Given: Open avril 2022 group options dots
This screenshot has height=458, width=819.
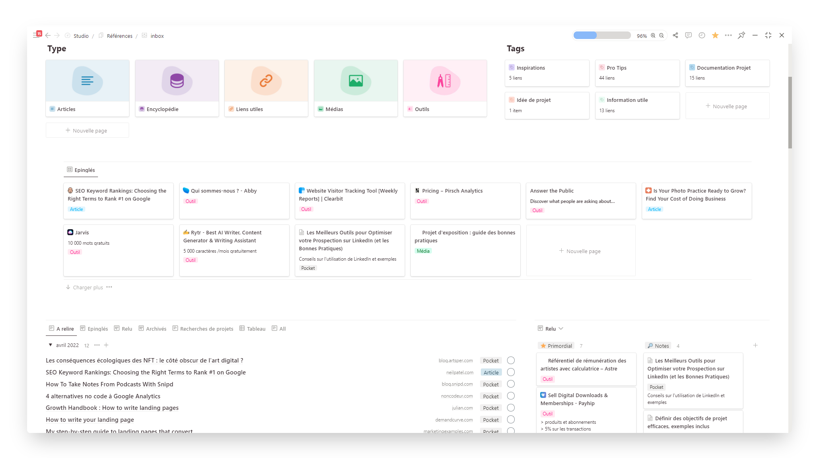Looking at the screenshot, I should tap(97, 345).
